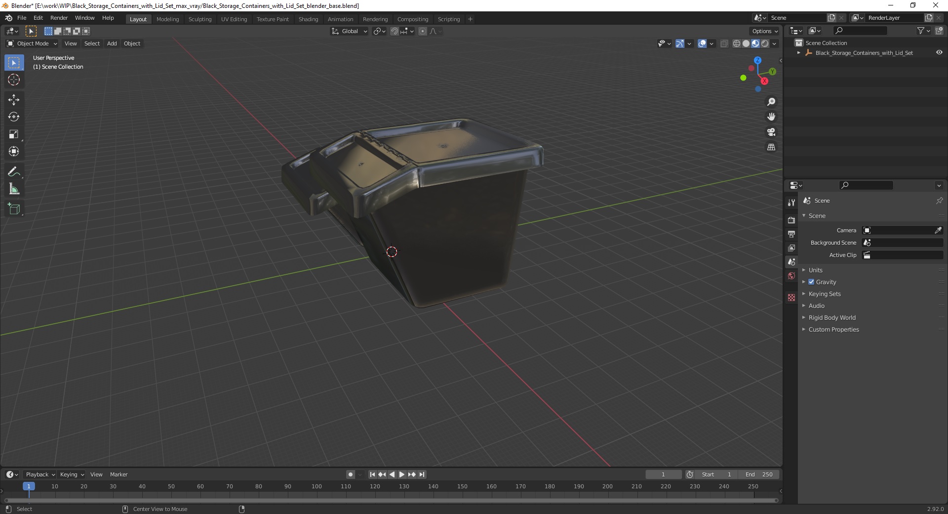This screenshot has width=948, height=514.
Task: Open Object Mode dropdown
Action: [x=32, y=43]
